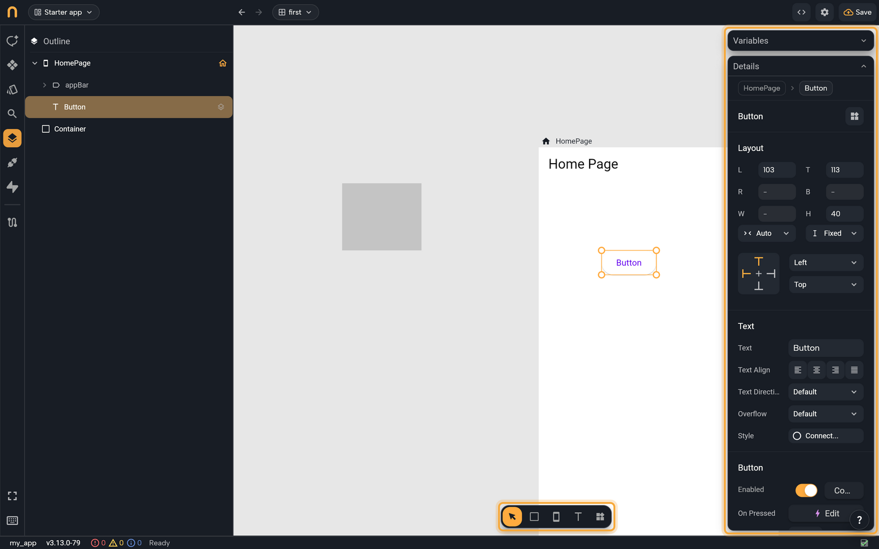The image size is (879, 549).
Task: Open settings gear in top bar
Action: point(825,12)
